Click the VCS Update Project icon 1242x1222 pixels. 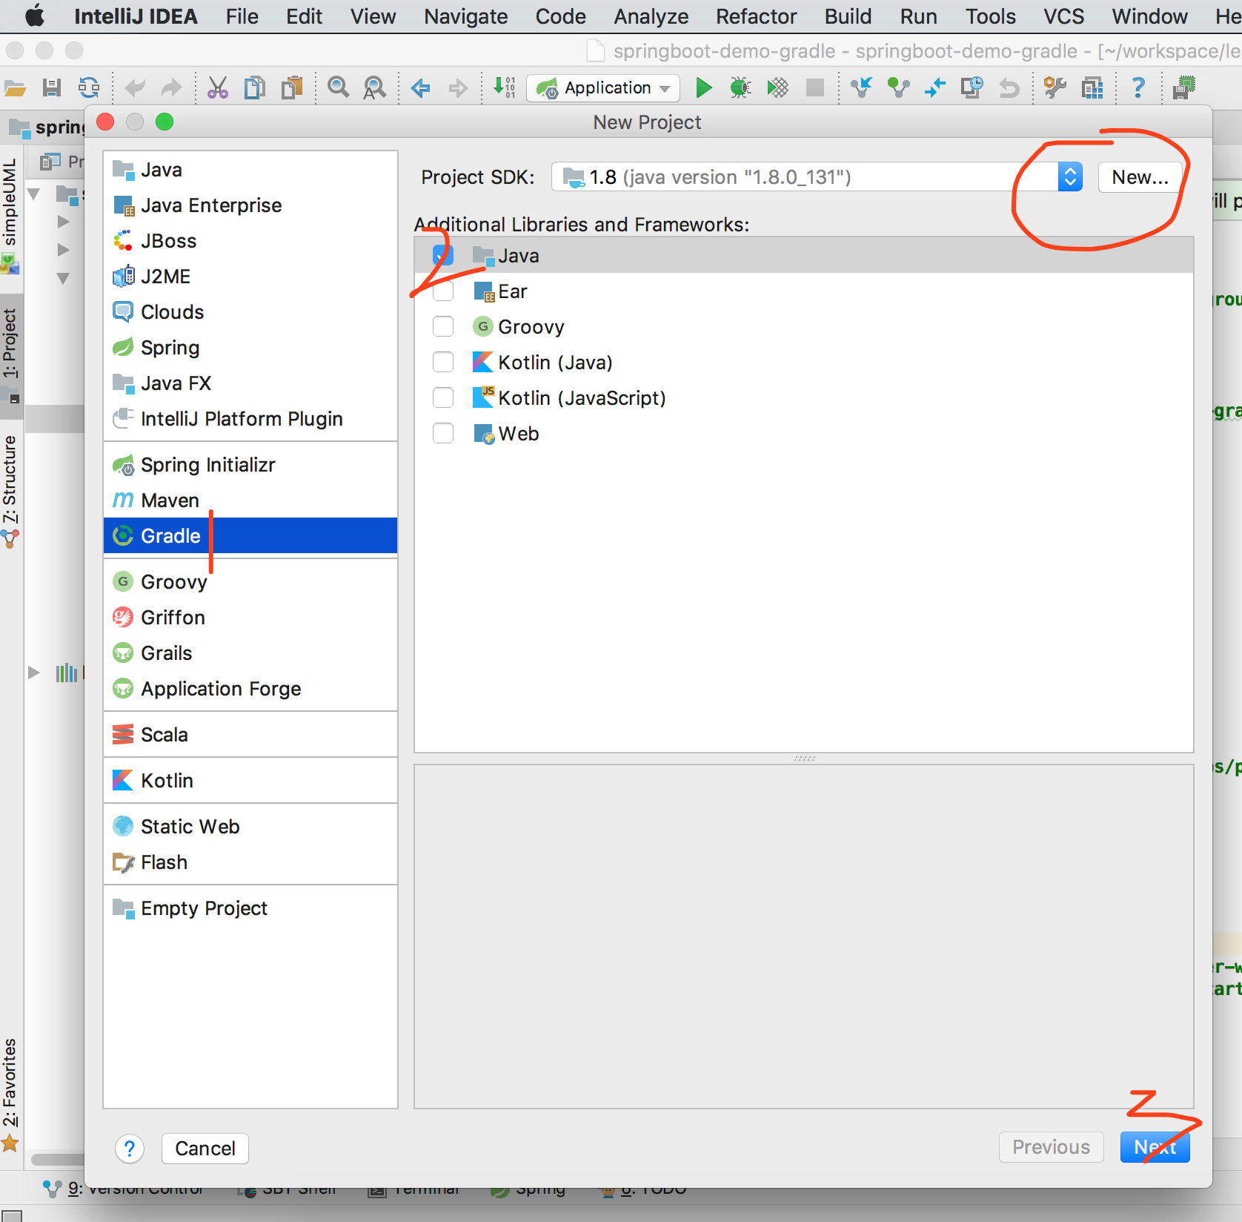tap(861, 88)
